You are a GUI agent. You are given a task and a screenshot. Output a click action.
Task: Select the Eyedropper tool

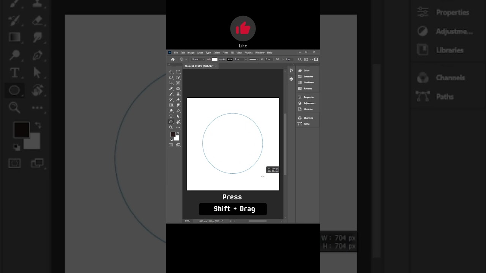tap(171, 88)
